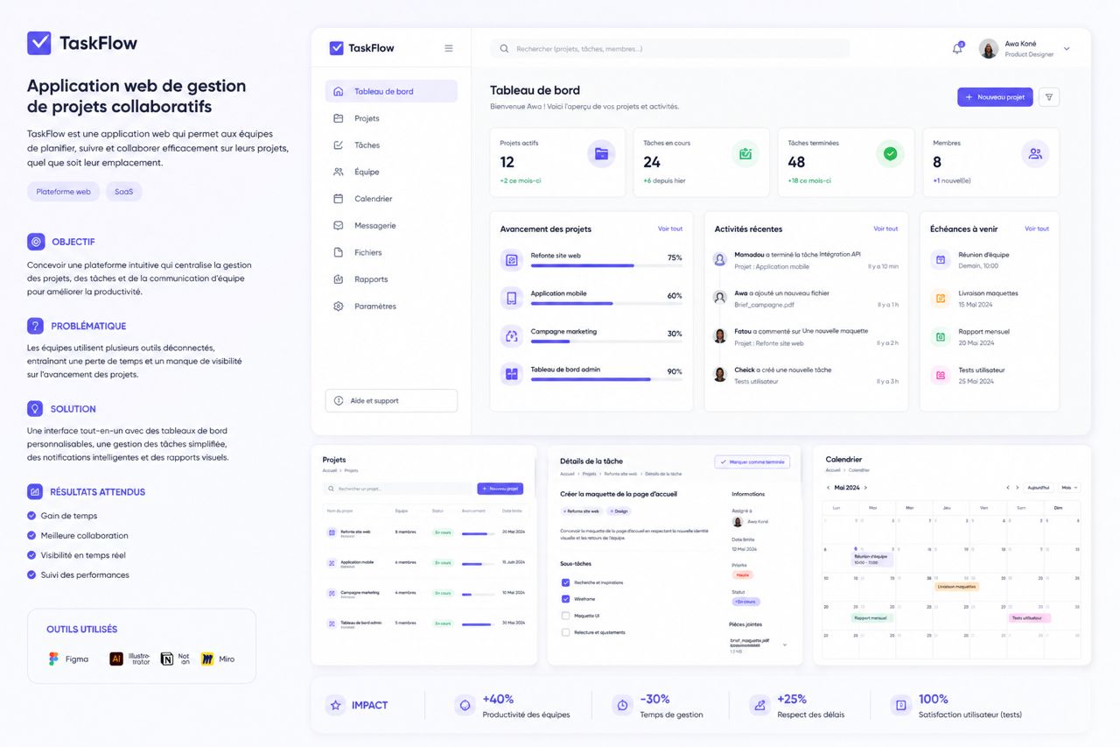
Task: Click the Réunion d'équipe calendar icon
Action: pos(941,259)
